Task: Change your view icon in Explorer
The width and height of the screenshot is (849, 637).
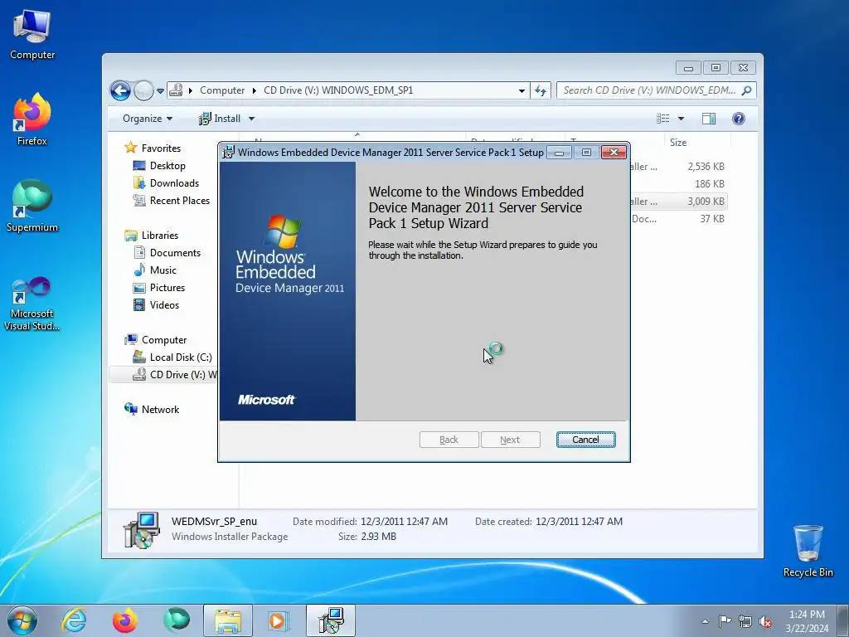Action: click(x=663, y=119)
